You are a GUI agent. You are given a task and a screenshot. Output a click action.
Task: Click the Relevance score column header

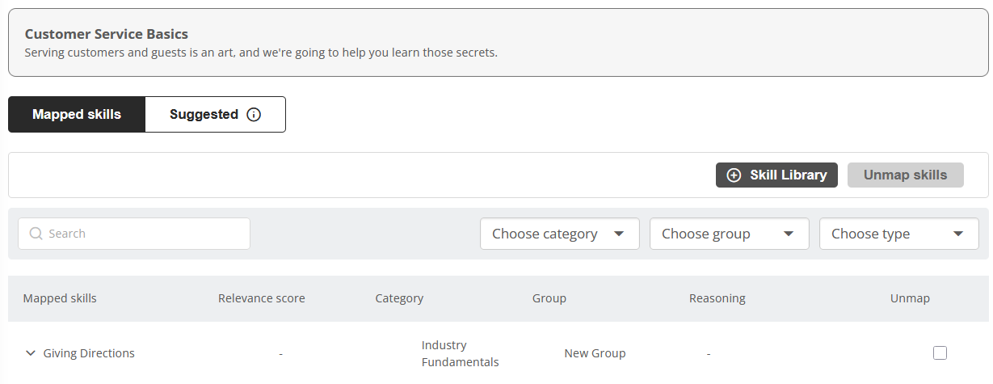pyautogui.click(x=262, y=298)
